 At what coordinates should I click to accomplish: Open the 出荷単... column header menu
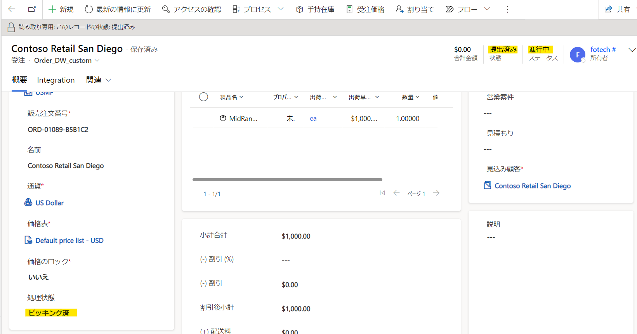364,97
